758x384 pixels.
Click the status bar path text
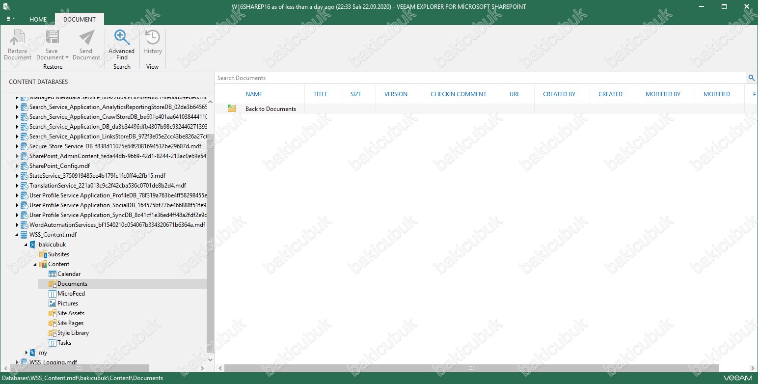[82, 378]
